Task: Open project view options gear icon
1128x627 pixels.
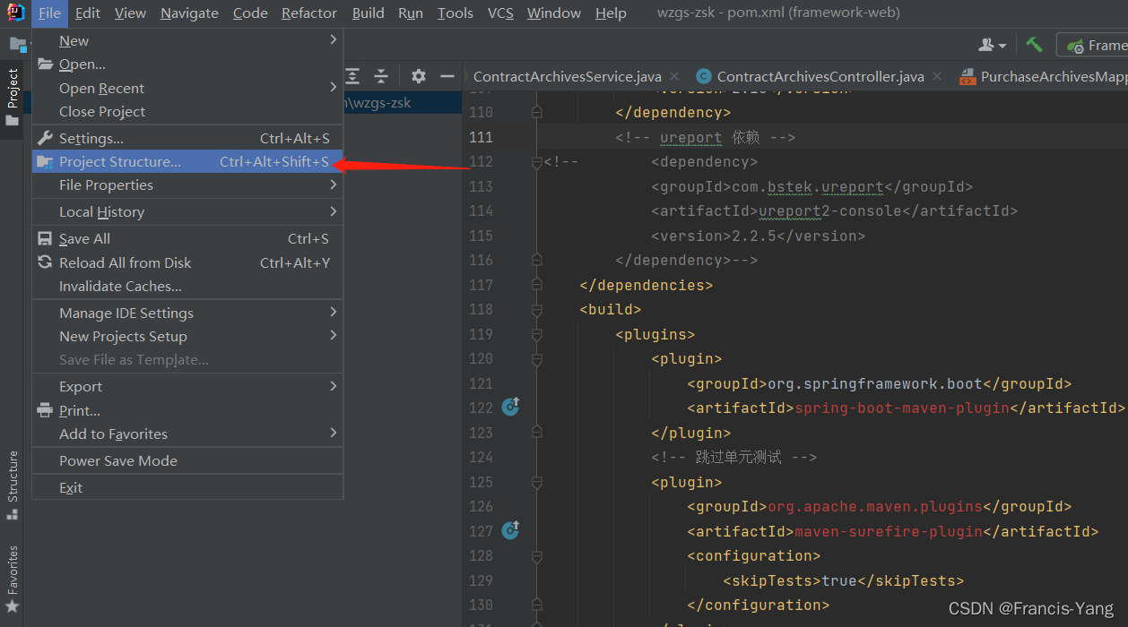Action: point(419,76)
